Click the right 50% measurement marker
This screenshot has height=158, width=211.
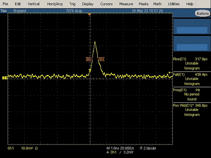coord(101,59)
